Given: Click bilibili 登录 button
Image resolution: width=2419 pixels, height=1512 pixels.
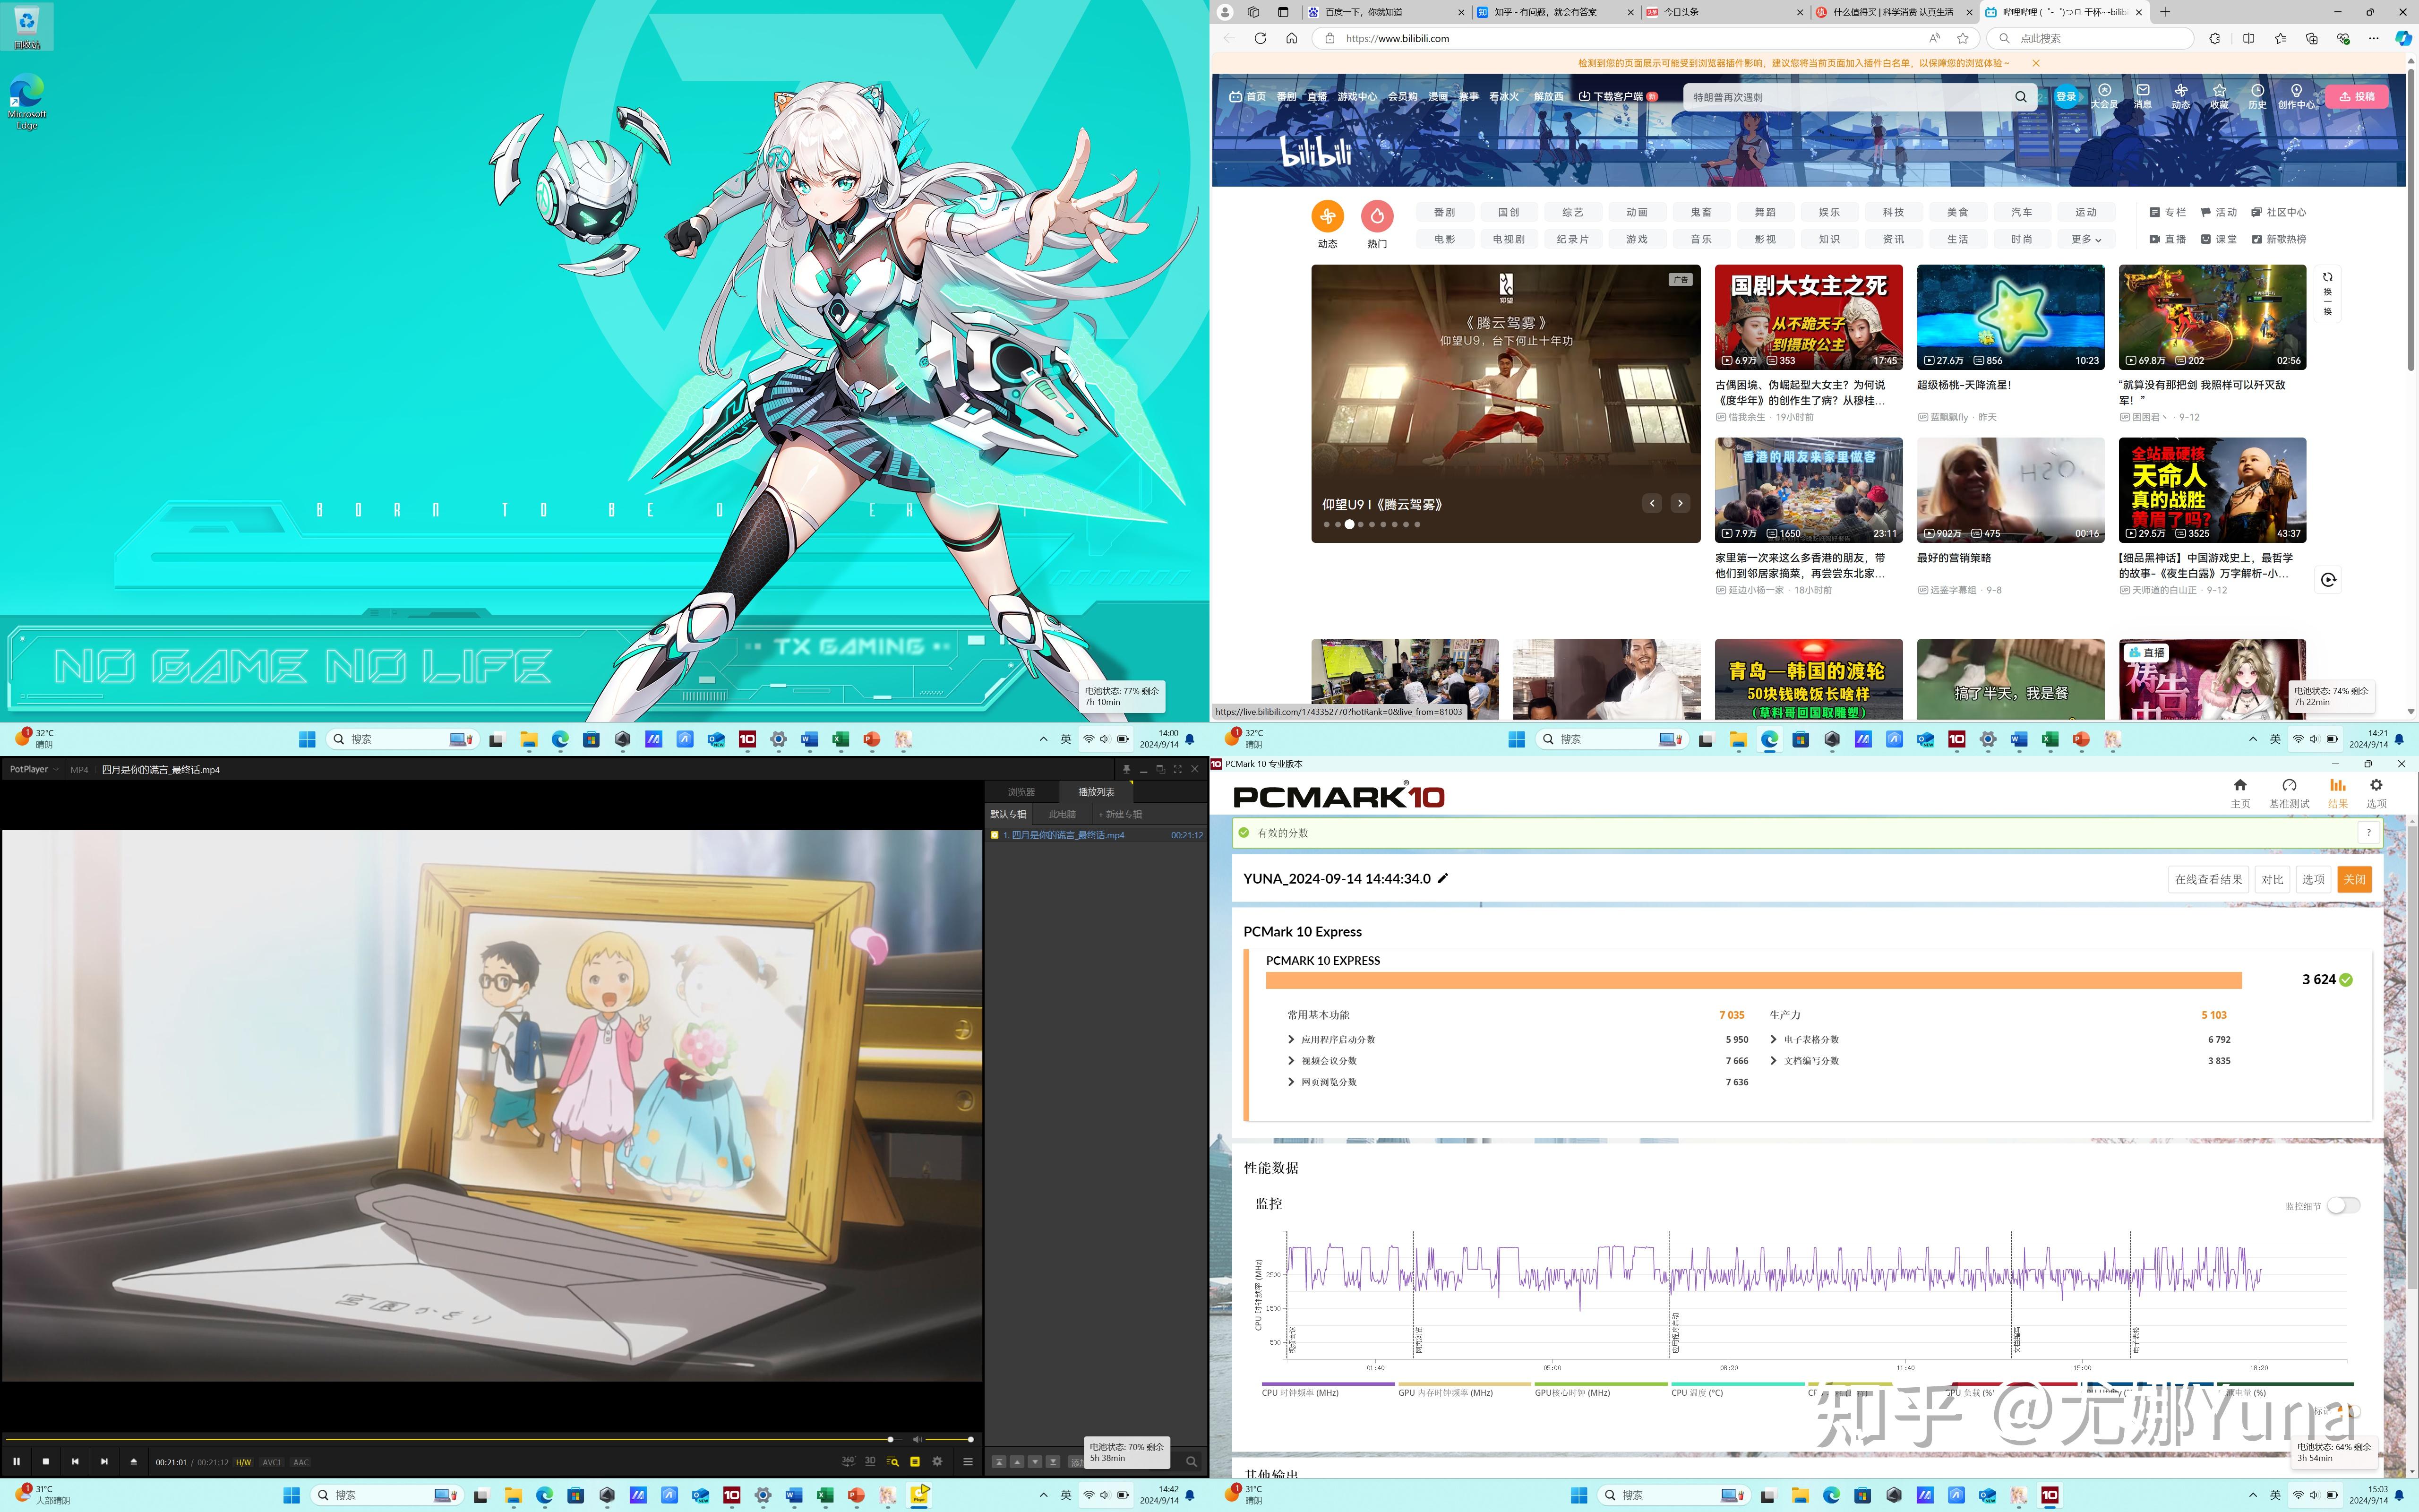Looking at the screenshot, I should tap(2065, 97).
